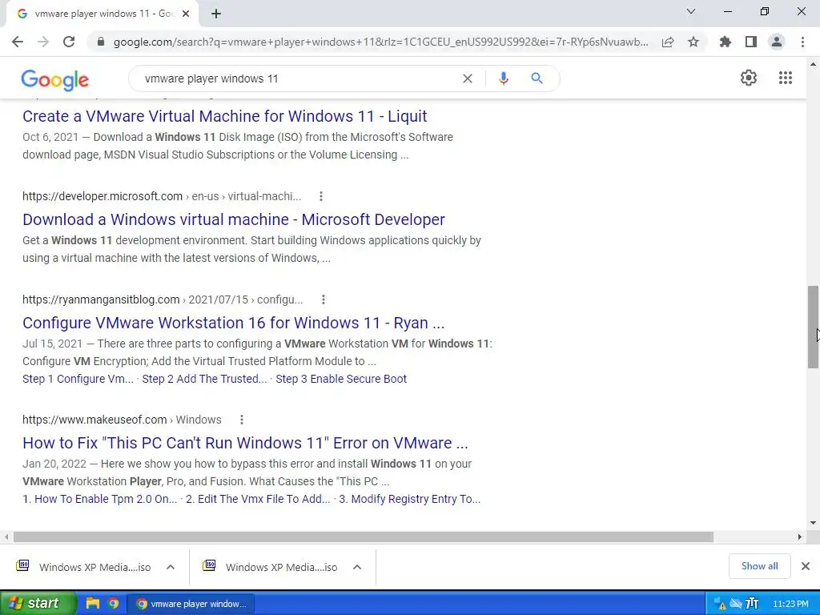
Task: Close the downloads bar
Action: [x=806, y=566]
